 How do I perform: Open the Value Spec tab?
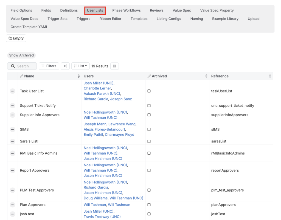182,10
